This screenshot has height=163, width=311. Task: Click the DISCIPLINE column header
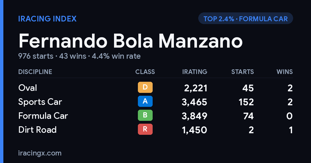tap(35, 72)
